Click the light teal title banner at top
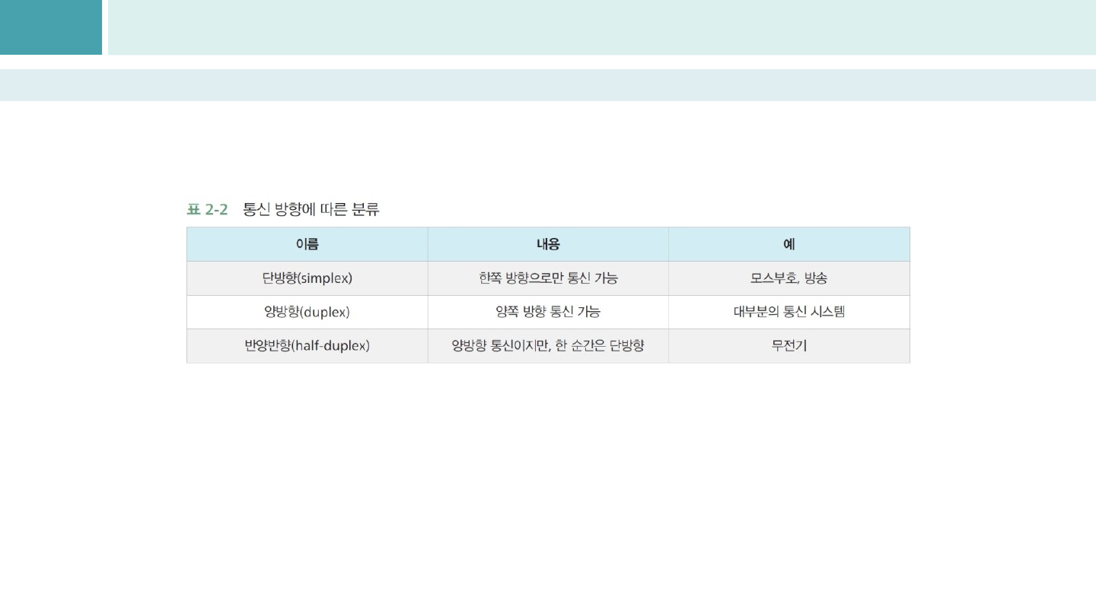This screenshot has height=616, width=1096. 601,27
